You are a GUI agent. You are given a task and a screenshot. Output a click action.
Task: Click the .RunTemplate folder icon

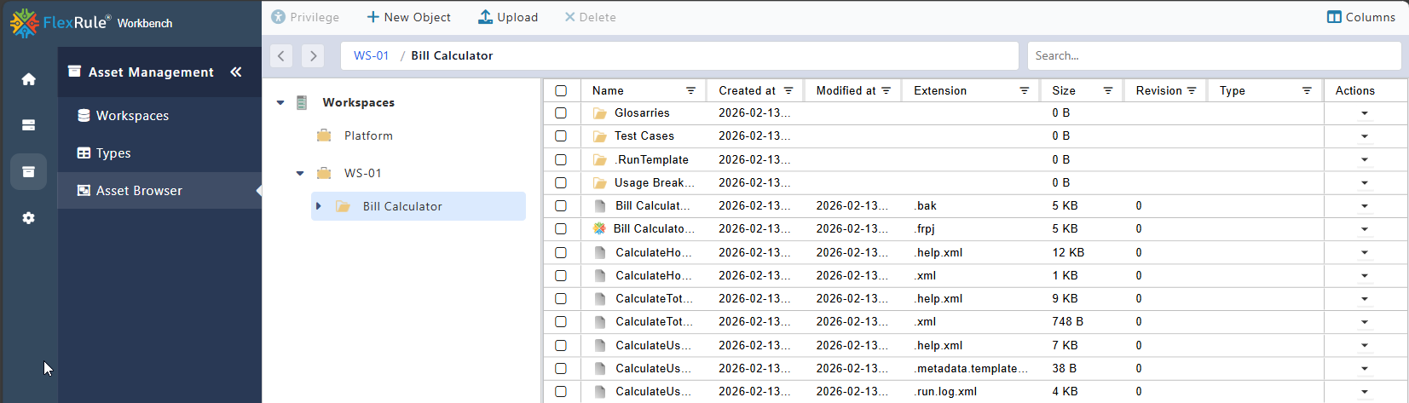click(x=600, y=159)
